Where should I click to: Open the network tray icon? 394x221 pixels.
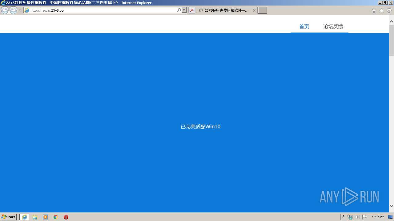[350, 217]
